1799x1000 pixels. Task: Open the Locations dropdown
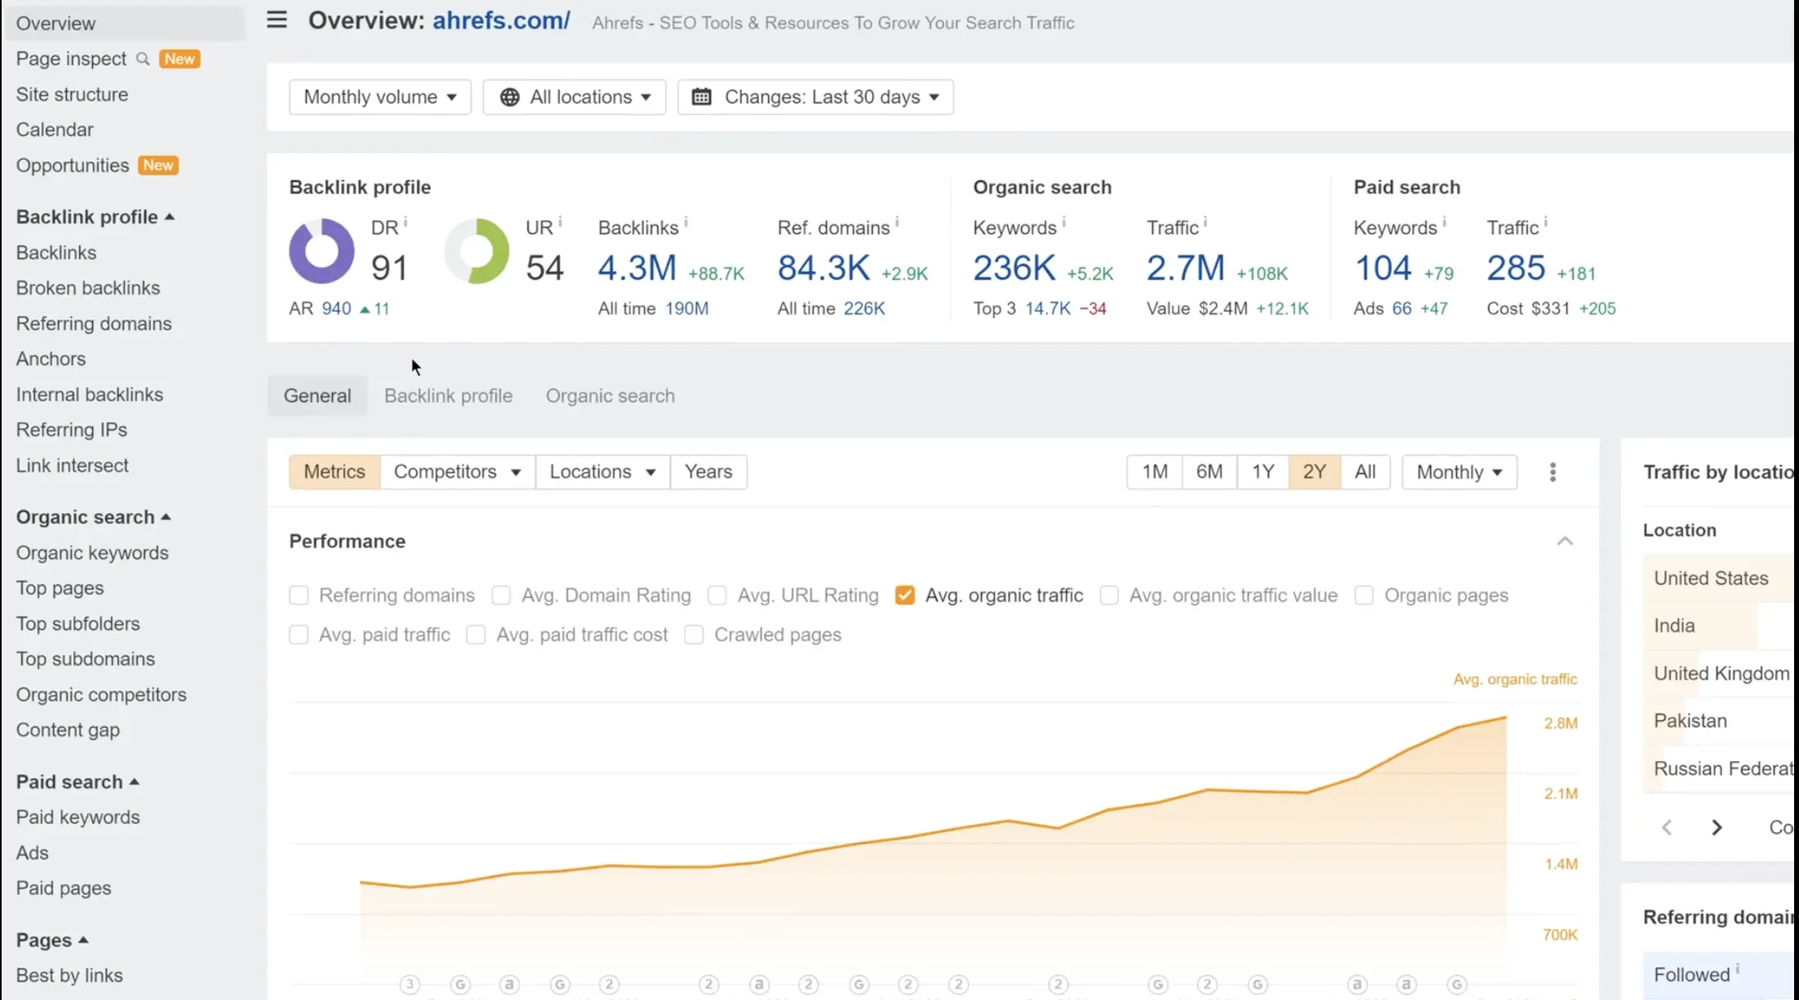pos(602,472)
